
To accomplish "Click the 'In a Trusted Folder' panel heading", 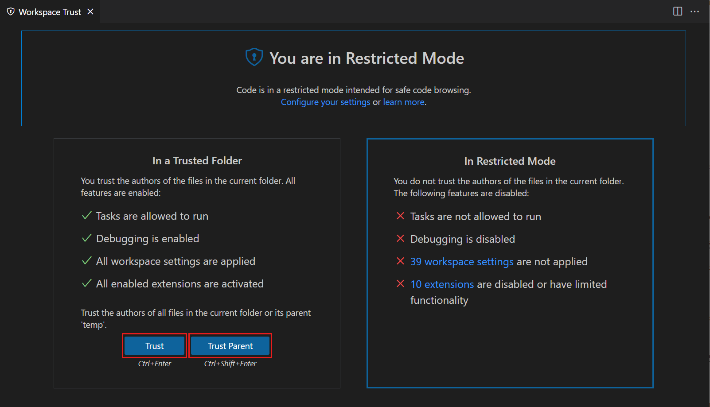I will [197, 160].
